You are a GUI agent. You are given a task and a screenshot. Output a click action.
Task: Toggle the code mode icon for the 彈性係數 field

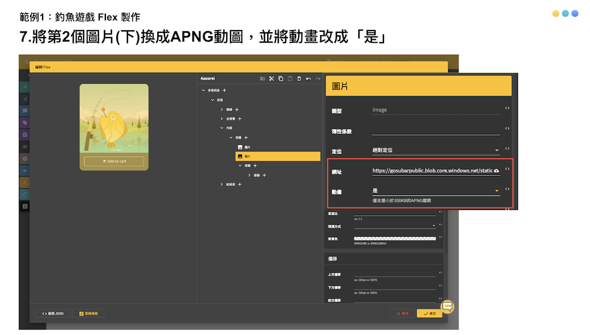tap(507, 128)
